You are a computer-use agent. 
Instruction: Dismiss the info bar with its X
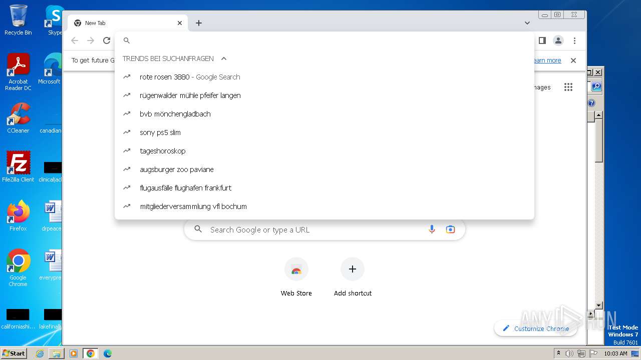tap(573, 60)
